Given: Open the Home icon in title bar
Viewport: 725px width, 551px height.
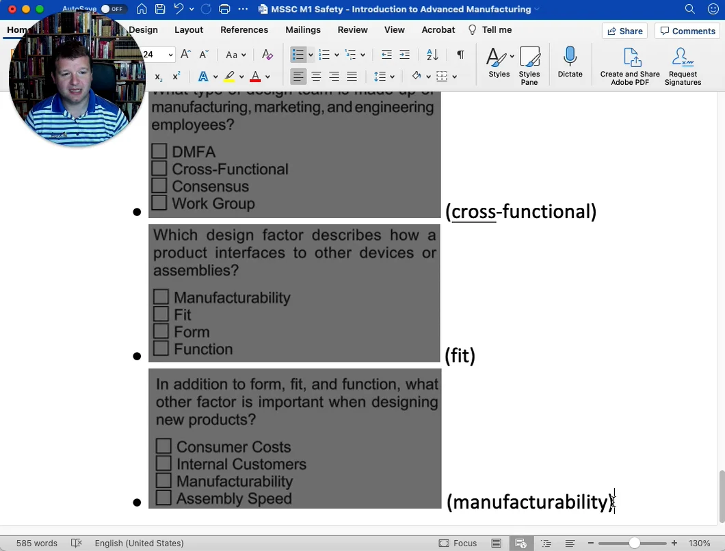Looking at the screenshot, I should (142, 9).
